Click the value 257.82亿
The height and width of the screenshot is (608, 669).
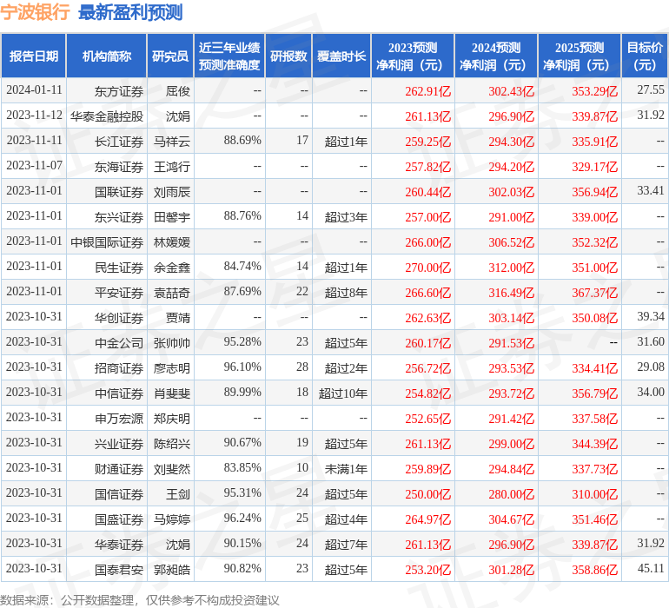tap(427, 167)
